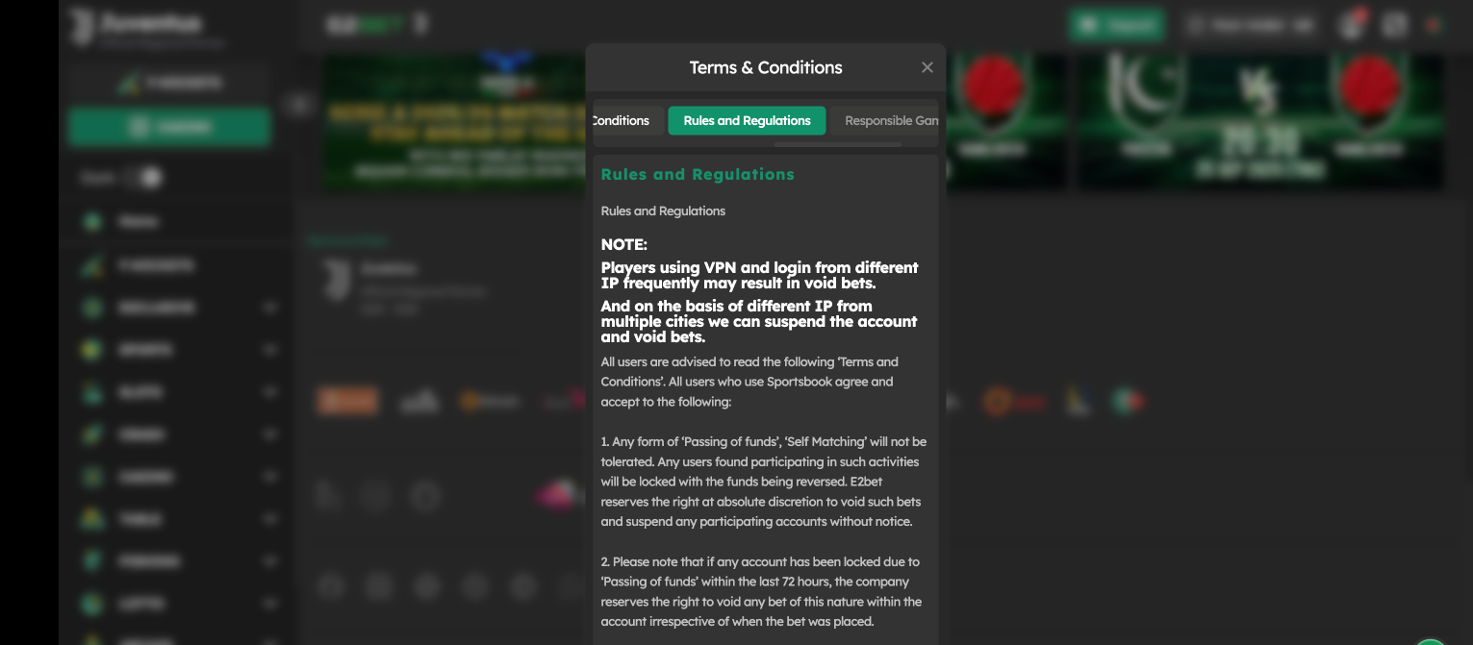Screen dimensions: 1473x645
Task: Expand the casino category chevron in sidebar
Action: tap(269, 476)
